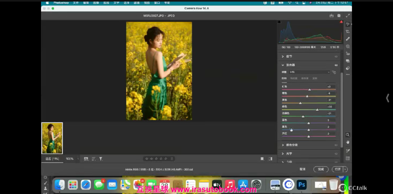The image size is (393, 194).
Task: Open the Snapshots panel icon
Action: click(348, 61)
